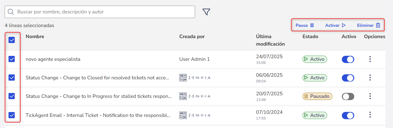
Task: Open options menu for novo agente especialista
Action: [370, 59]
